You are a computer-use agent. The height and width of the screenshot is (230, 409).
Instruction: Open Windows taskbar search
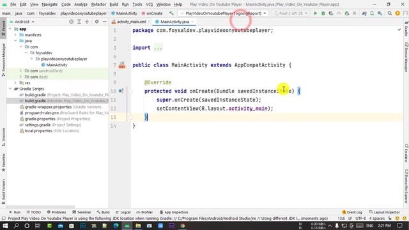pos(16,226)
